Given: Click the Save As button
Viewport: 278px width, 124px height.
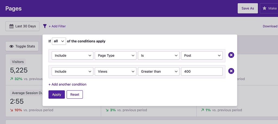Looking at the screenshot, I should pyautogui.click(x=248, y=8).
